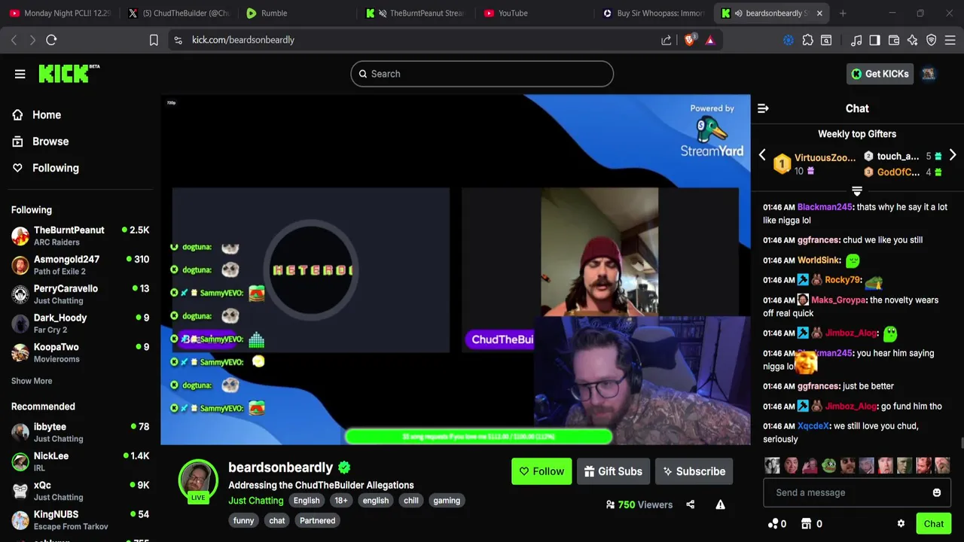
Task: Open KoopaTwo followed channel
Action: pos(80,353)
